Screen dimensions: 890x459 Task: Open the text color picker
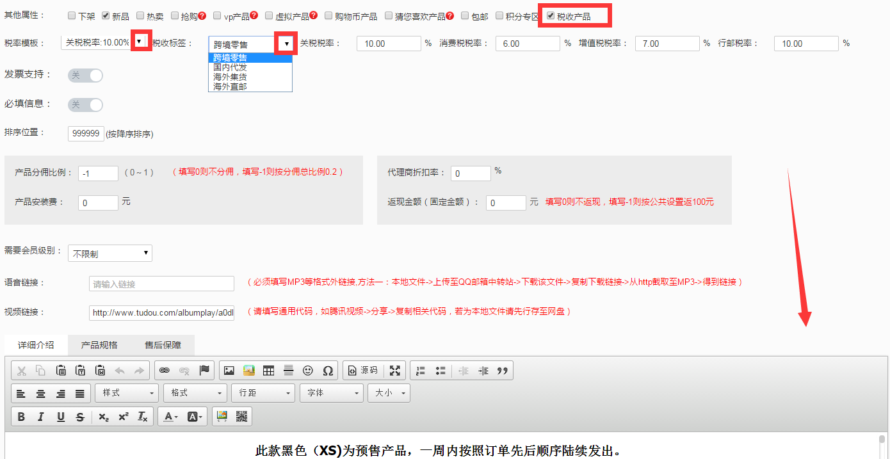170,417
